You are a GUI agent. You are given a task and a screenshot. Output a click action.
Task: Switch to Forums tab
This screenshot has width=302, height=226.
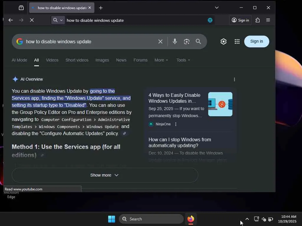click(140, 60)
